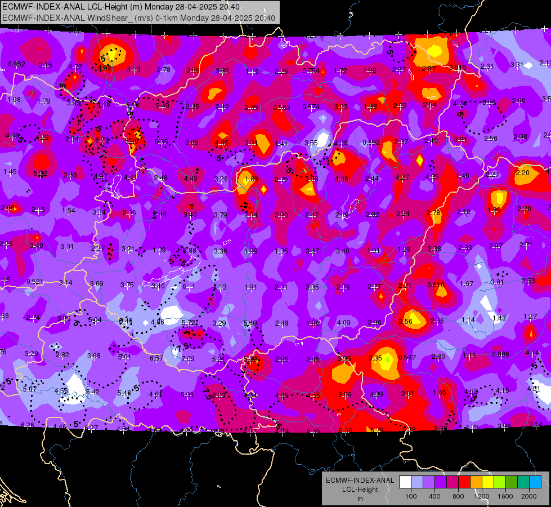Click the dark green legend swatch

click(512, 482)
